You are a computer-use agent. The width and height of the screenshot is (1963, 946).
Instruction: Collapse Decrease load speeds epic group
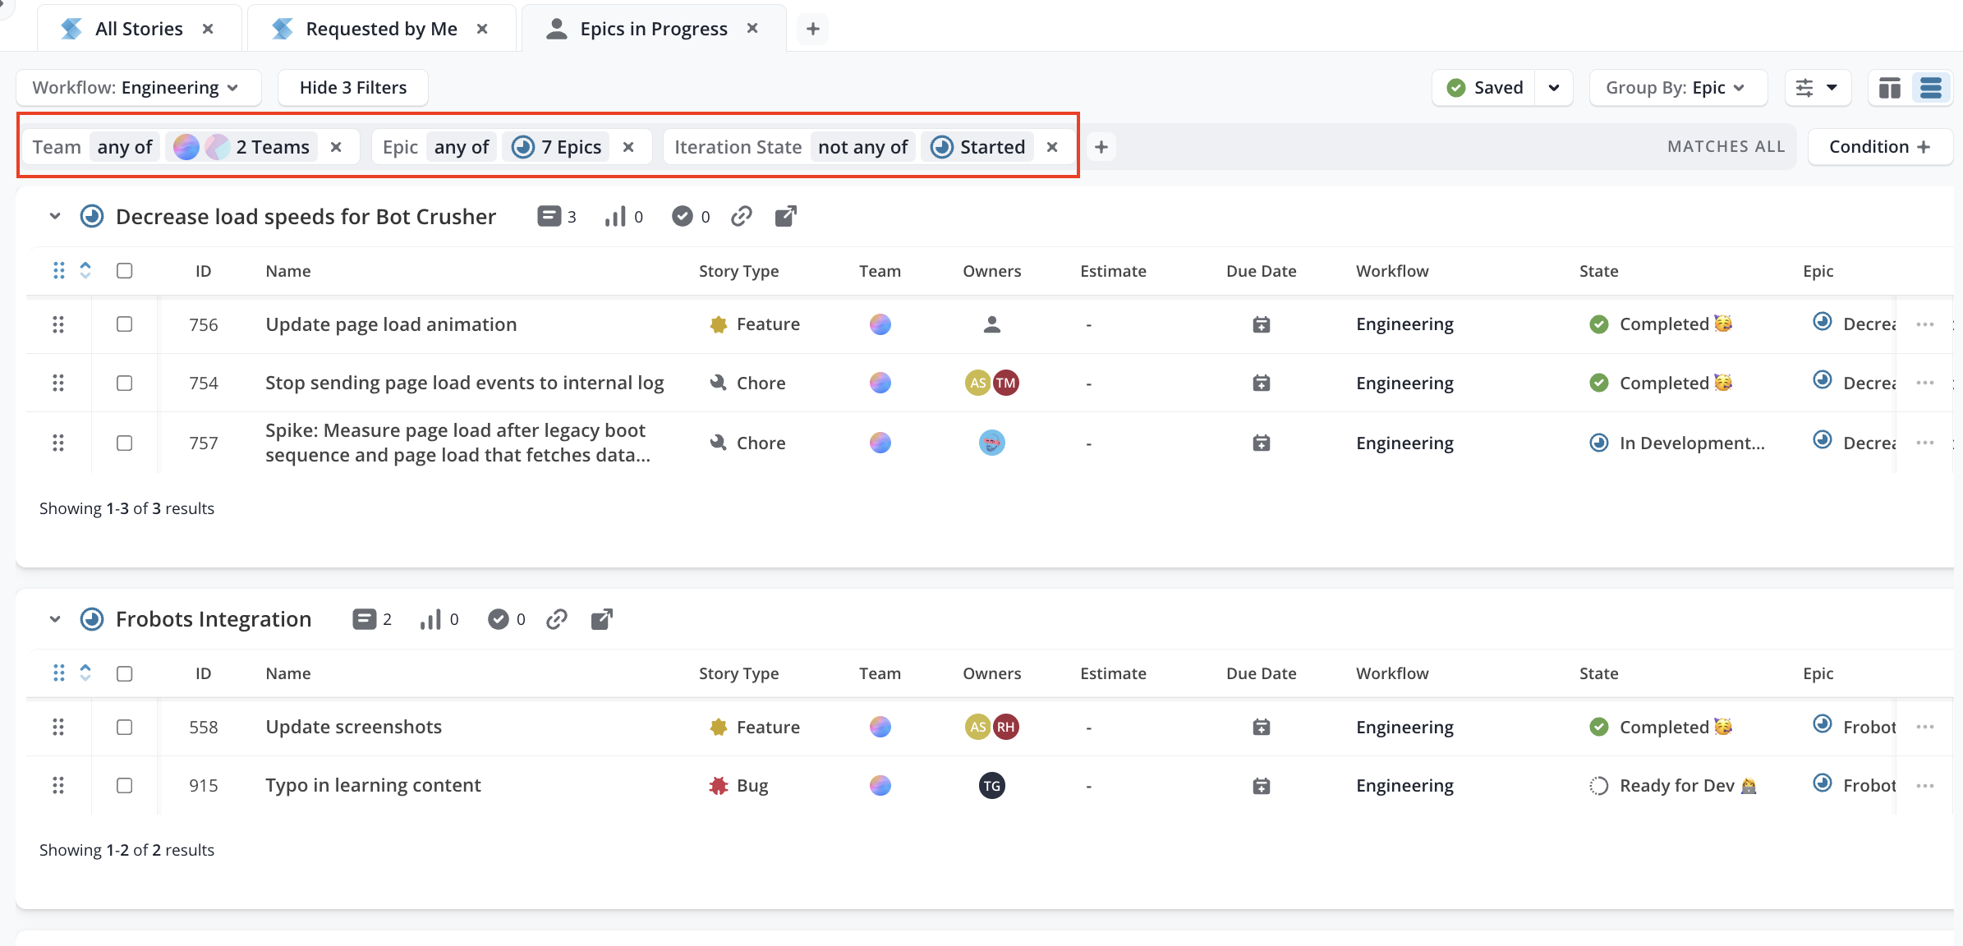point(55,217)
